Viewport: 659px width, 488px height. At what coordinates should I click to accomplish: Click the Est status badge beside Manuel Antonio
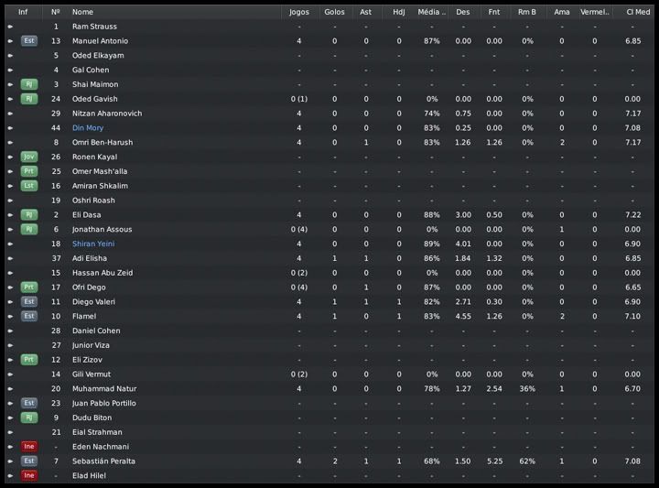coord(29,41)
